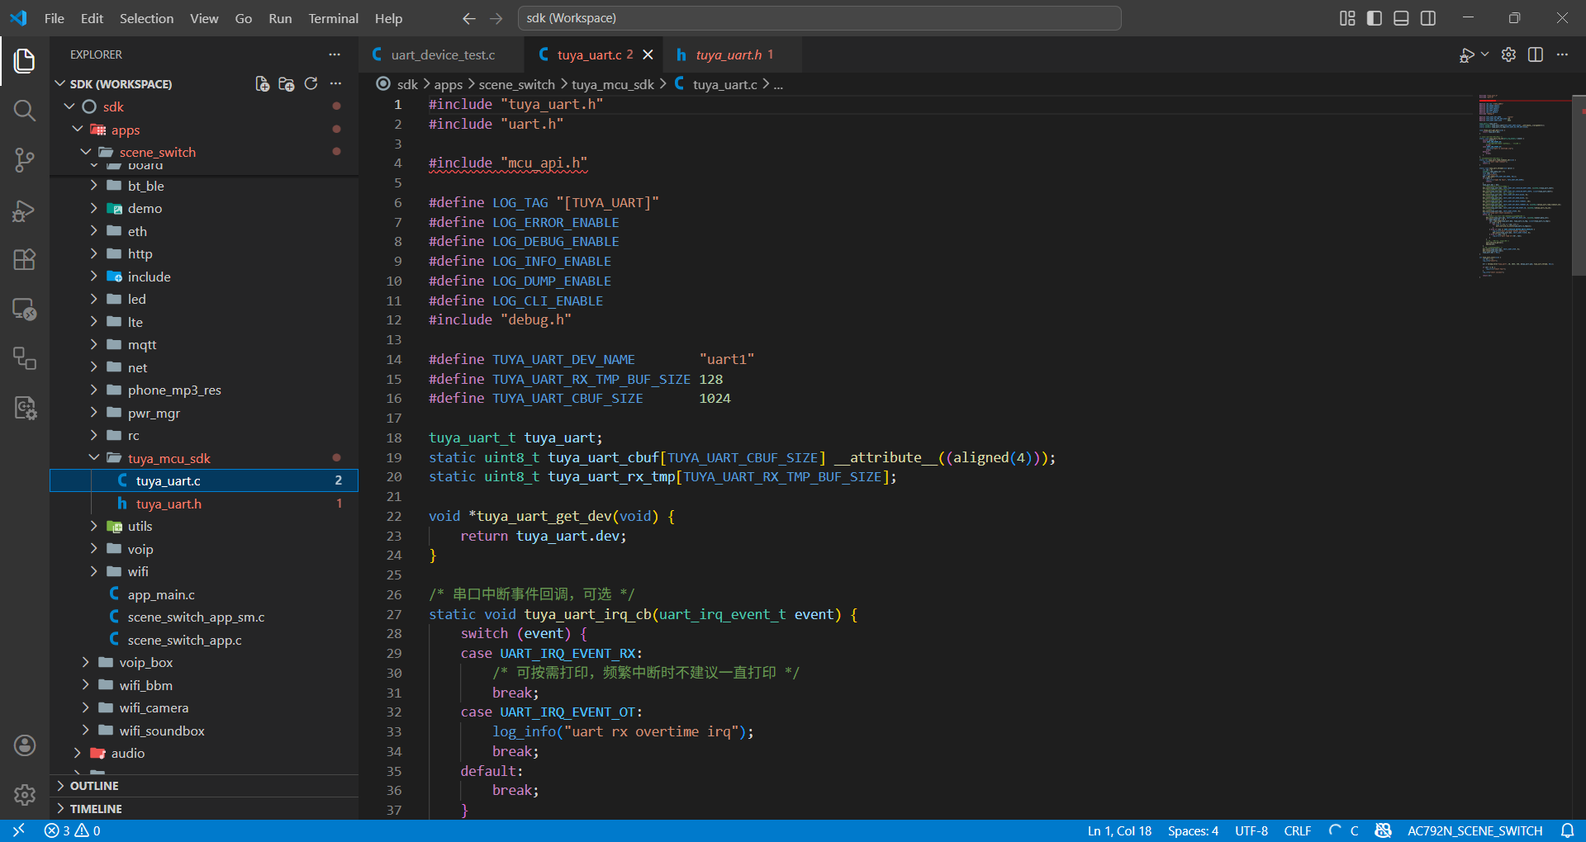Open the Run and Debug view
This screenshot has width=1586, height=842.
coord(25,211)
